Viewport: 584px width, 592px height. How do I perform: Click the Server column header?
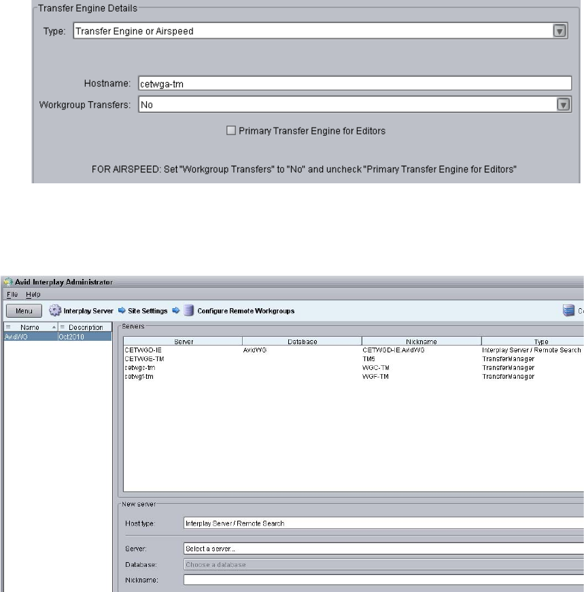tap(184, 341)
